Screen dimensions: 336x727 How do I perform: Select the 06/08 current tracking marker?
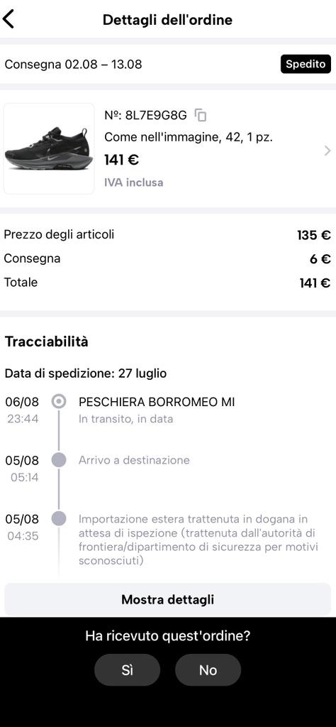[59, 402]
